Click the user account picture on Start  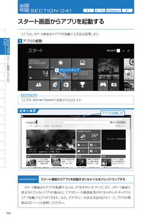(x=118, y=50)
